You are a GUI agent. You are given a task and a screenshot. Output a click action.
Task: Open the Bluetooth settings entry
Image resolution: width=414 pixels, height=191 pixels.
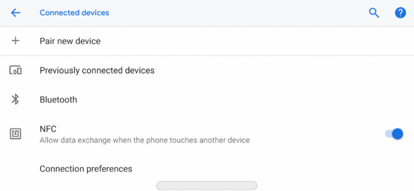point(58,100)
